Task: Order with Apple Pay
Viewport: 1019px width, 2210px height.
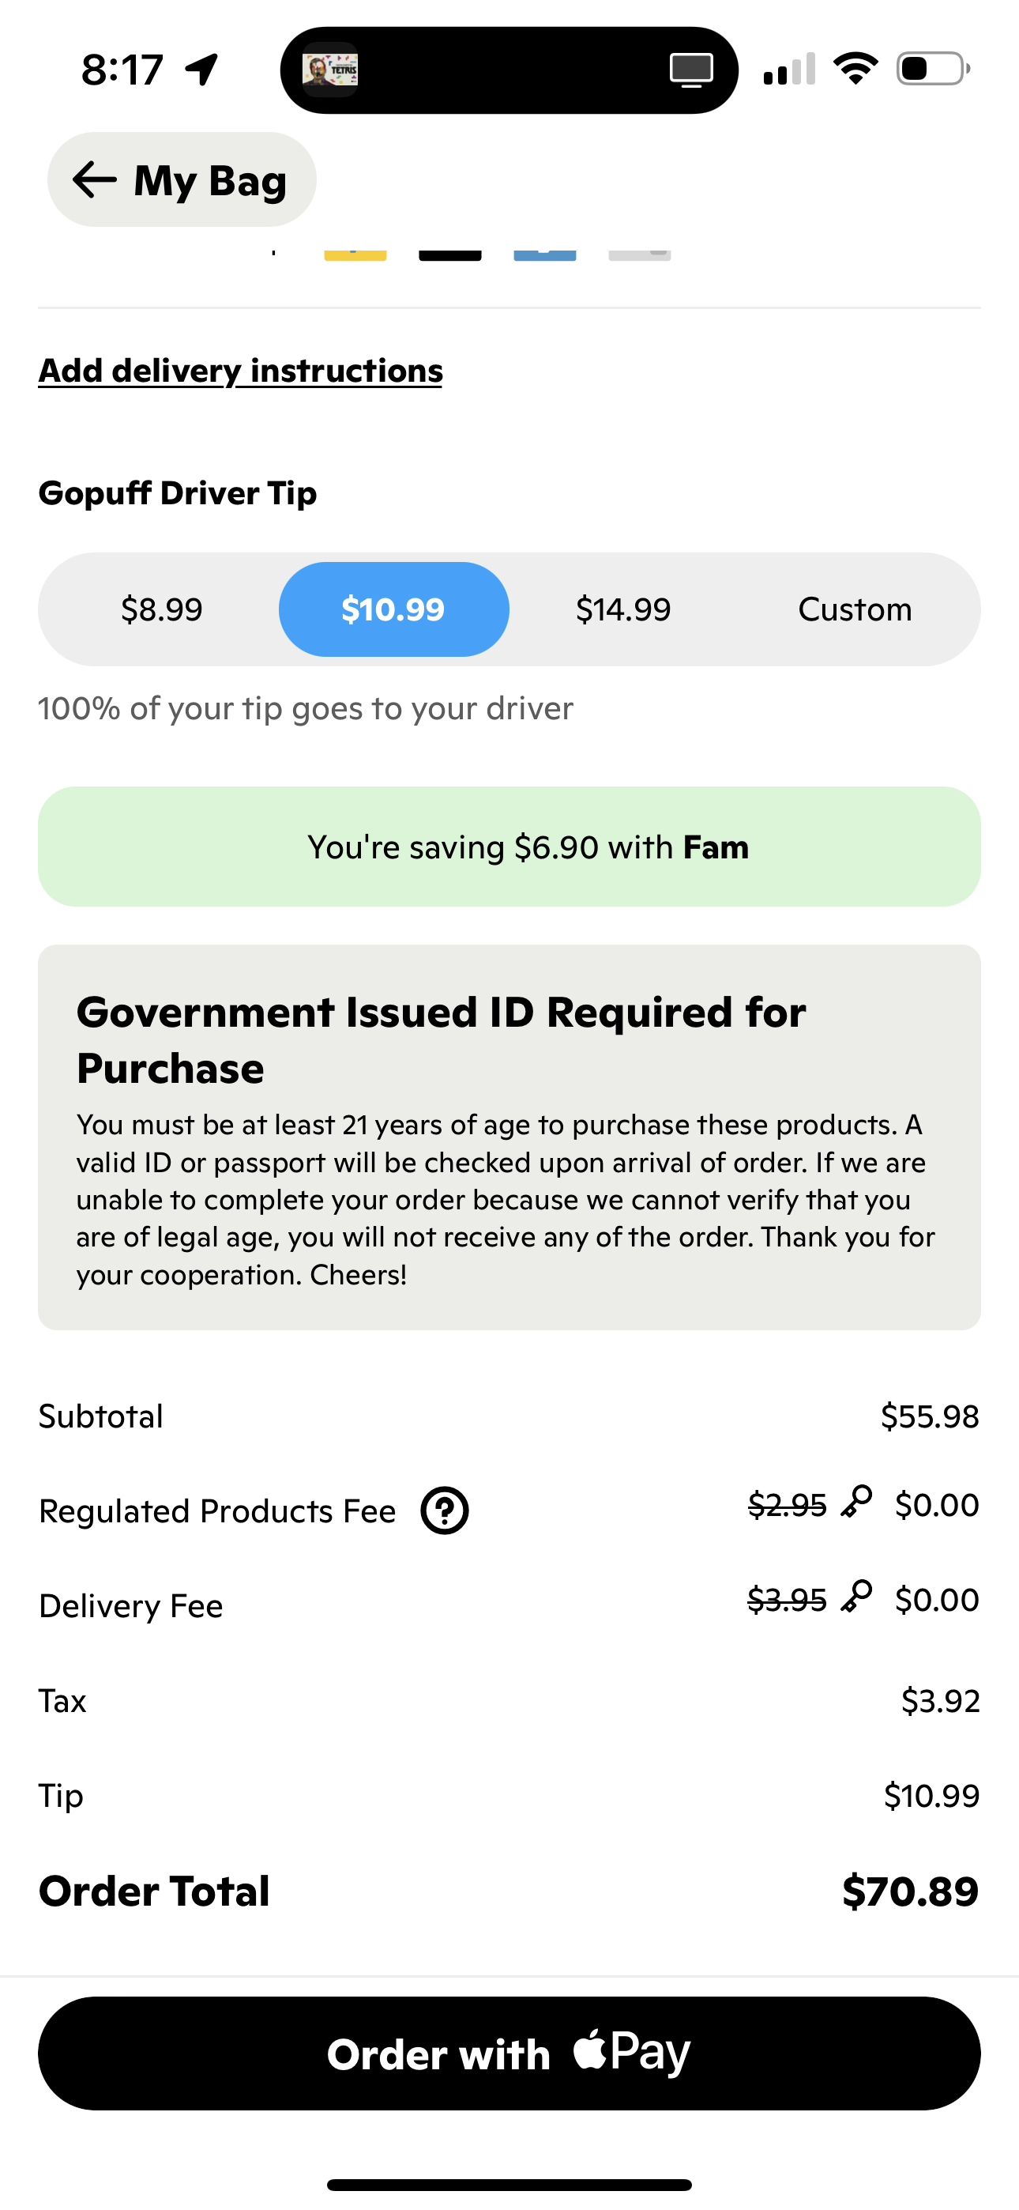Action: (x=509, y=2052)
